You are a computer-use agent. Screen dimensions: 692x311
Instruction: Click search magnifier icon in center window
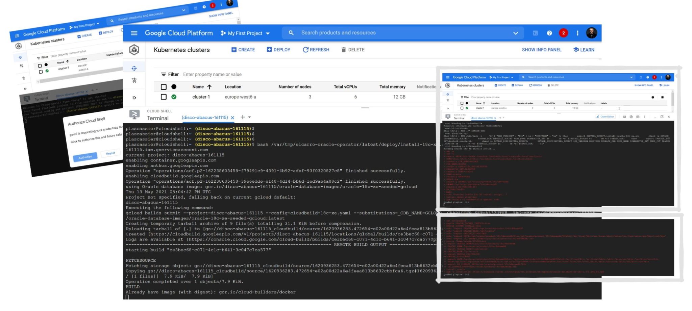pos(291,33)
